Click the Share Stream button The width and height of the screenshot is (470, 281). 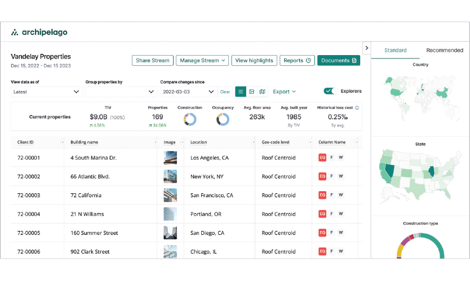[x=153, y=60]
